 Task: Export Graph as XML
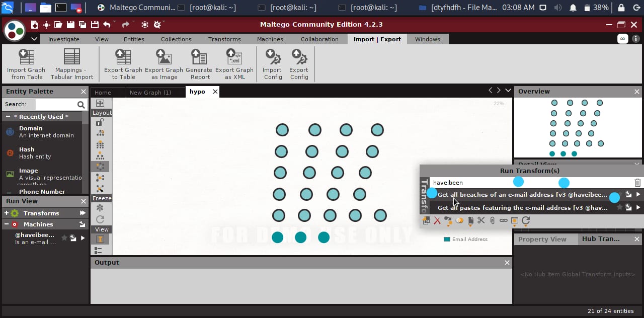tap(234, 64)
